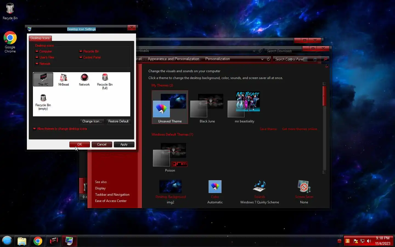Click Cancel in Desktop Icon Settings

101,144
